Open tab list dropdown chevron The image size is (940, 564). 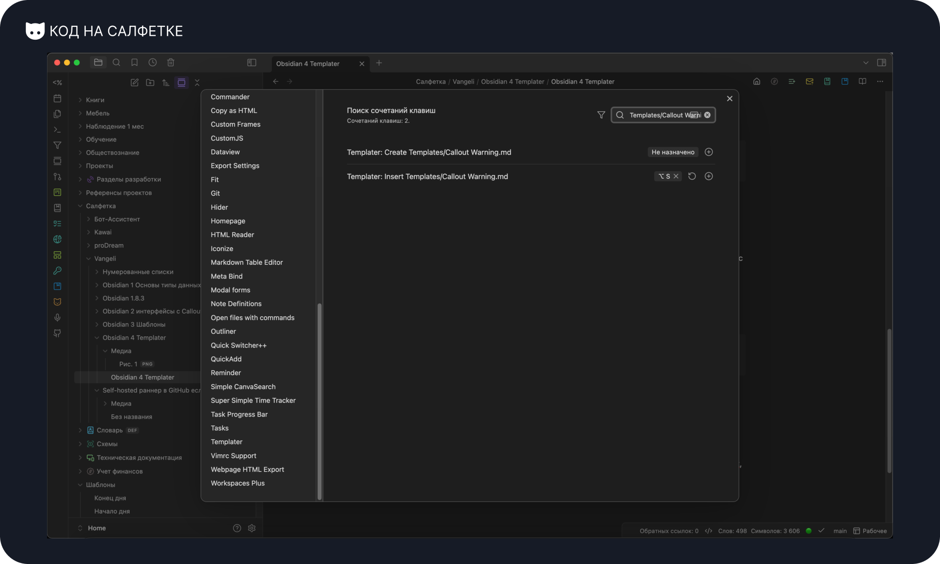pyautogui.click(x=866, y=63)
